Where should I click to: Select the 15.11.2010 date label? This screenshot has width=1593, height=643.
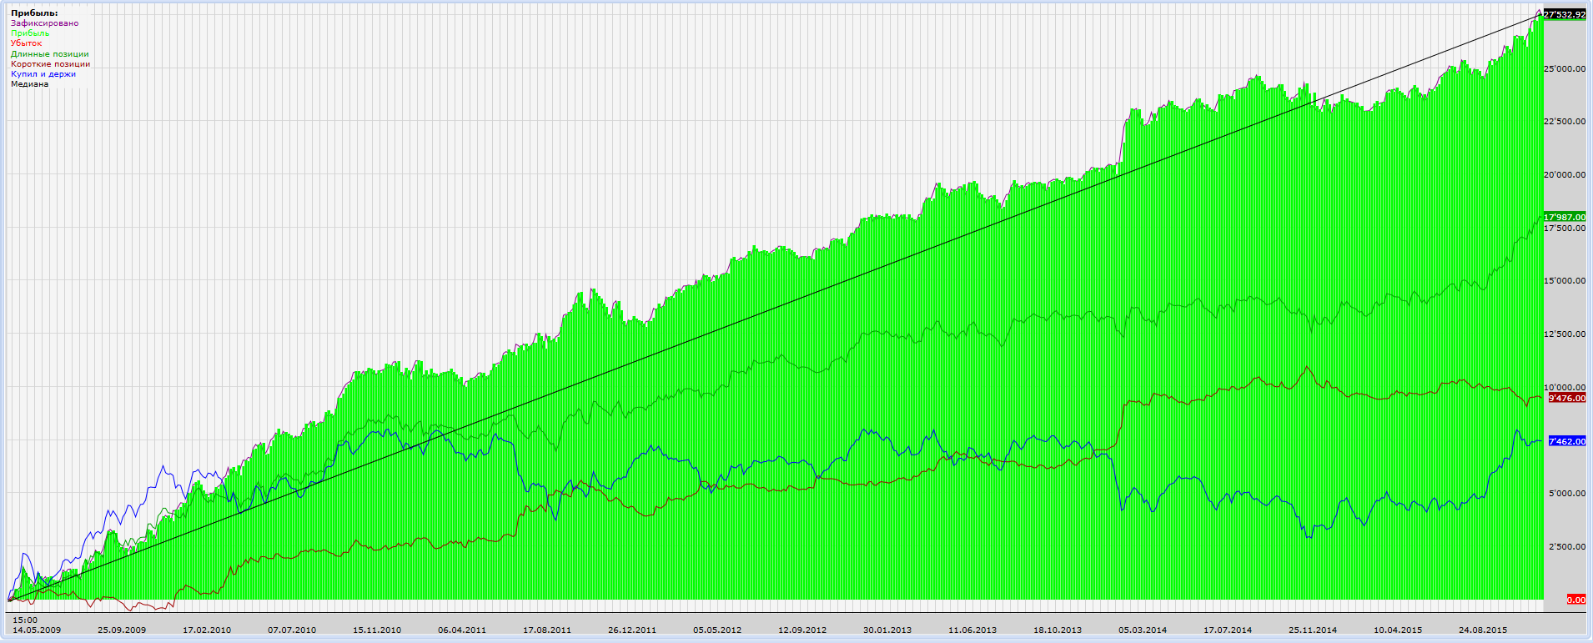pyautogui.click(x=377, y=630)
